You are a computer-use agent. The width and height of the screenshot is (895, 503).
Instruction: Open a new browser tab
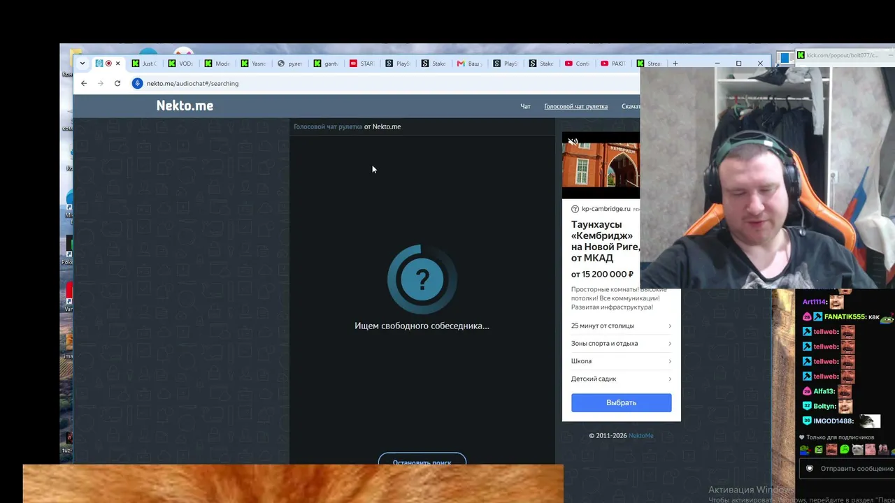coord(675,64)
